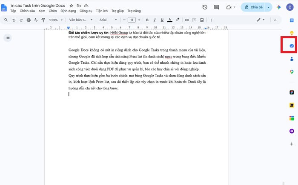The height and width of the screenshot is (185, 298).
Task: Click the underlined text HVN Group
Action: pos(119,33)
